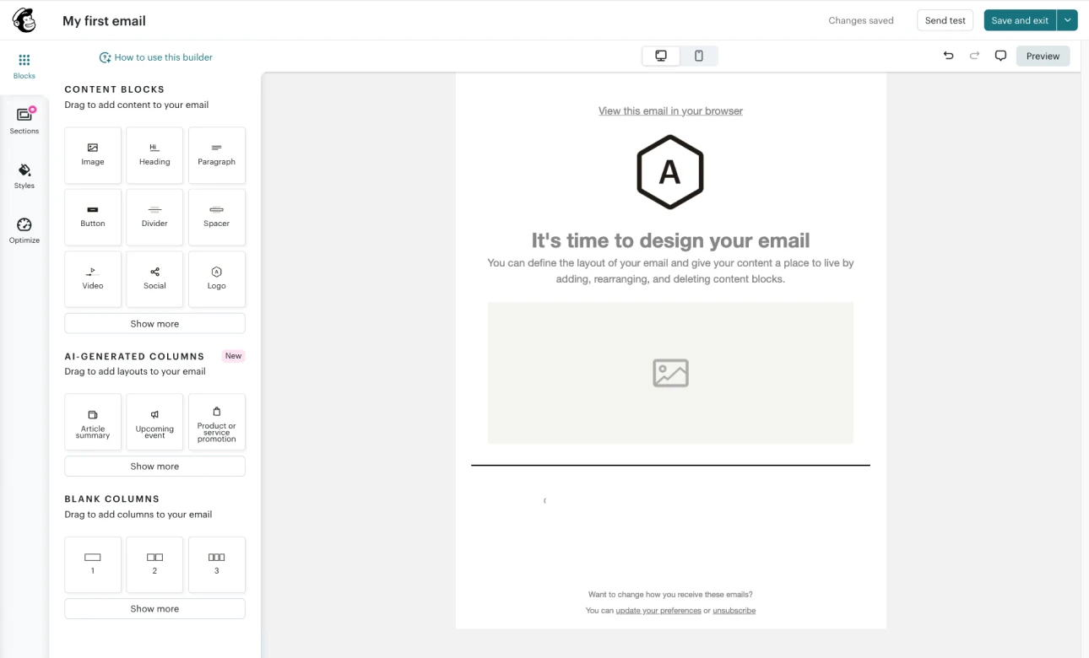Image resolution: width=1089 pixels, height=658 pixels.
Task: Open the comments panel icon
Action: (1000, 56)
